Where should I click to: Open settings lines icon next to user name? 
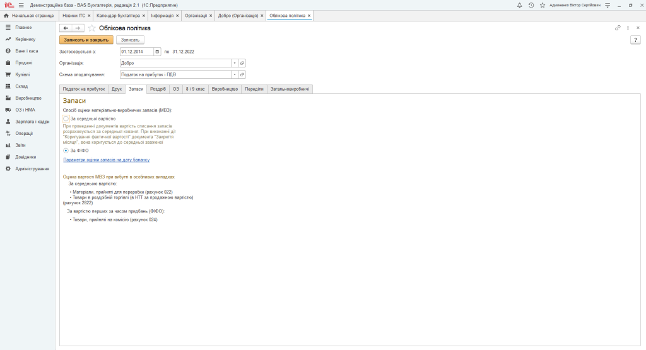(608, 5)
